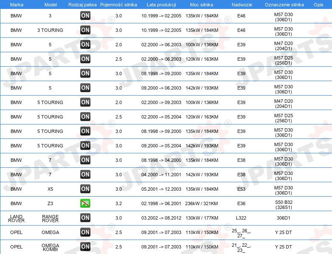332x254 pixels.
Task: Click the Pojemność silnika column header
Action: [118, 5]
